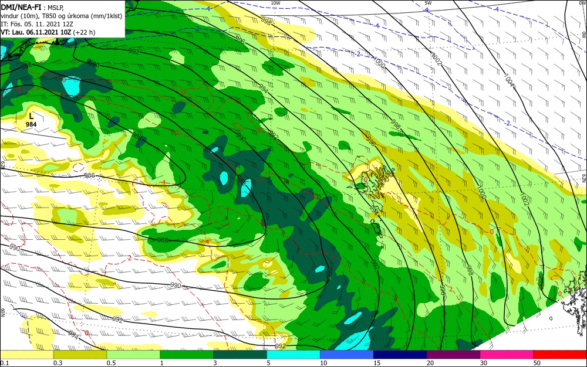The width and height of the screenshot is (587, 367).
Task: Click the "0.1" legend value
Action: coord(4,363)
